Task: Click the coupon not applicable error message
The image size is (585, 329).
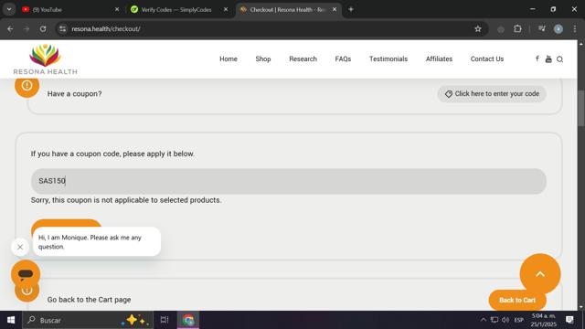Action: point(126,200)
